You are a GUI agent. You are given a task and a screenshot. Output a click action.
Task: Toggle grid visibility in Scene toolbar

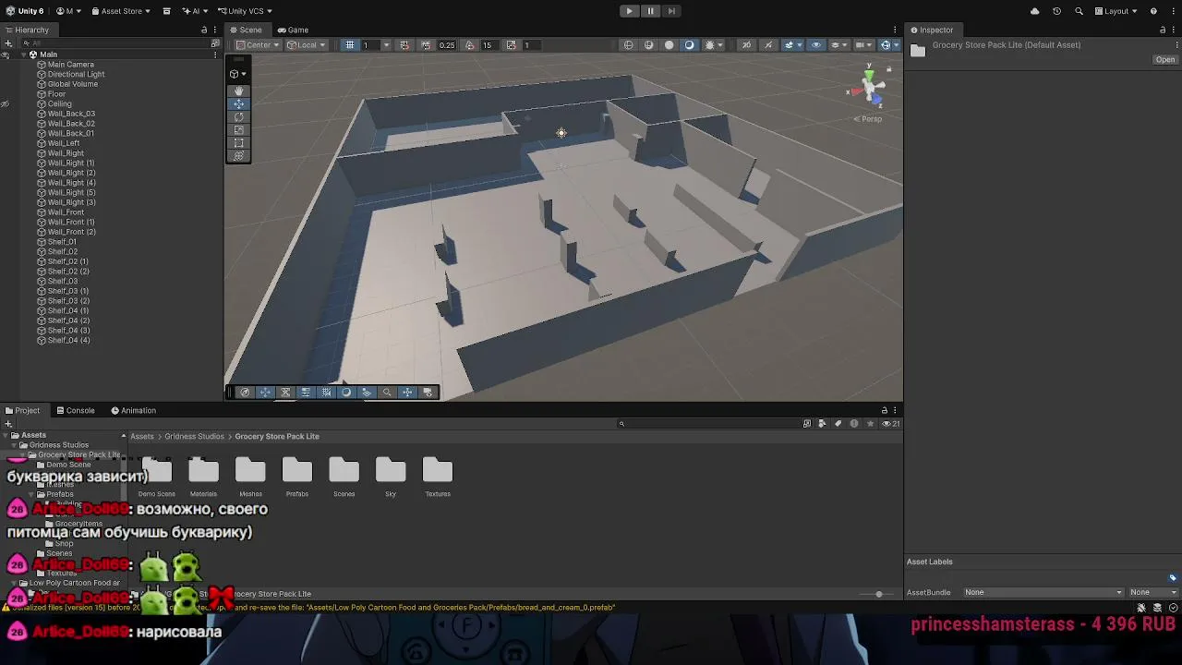pyautogui.click(x=350, y=44)
